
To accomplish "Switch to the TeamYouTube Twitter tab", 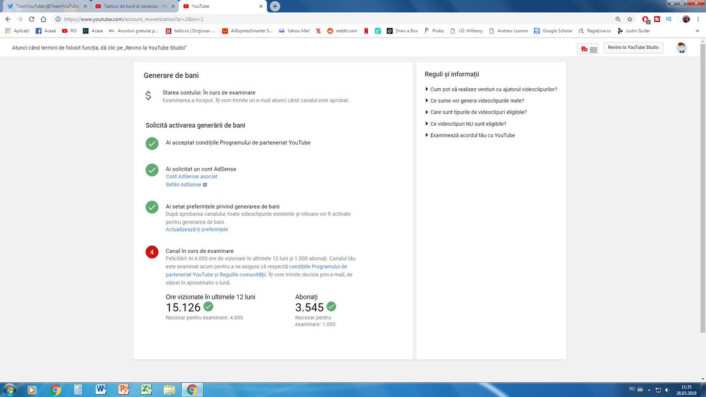I will click(x=46, y=6).
